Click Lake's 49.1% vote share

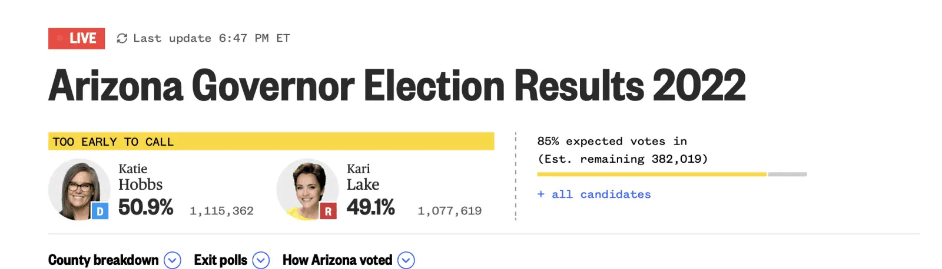[x=370, y=207]
